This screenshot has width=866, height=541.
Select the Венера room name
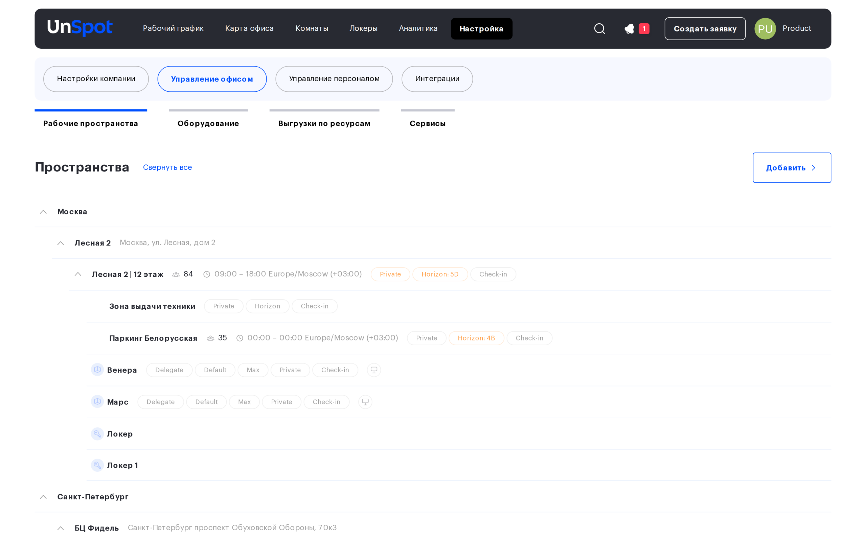(x=122, y=370)
